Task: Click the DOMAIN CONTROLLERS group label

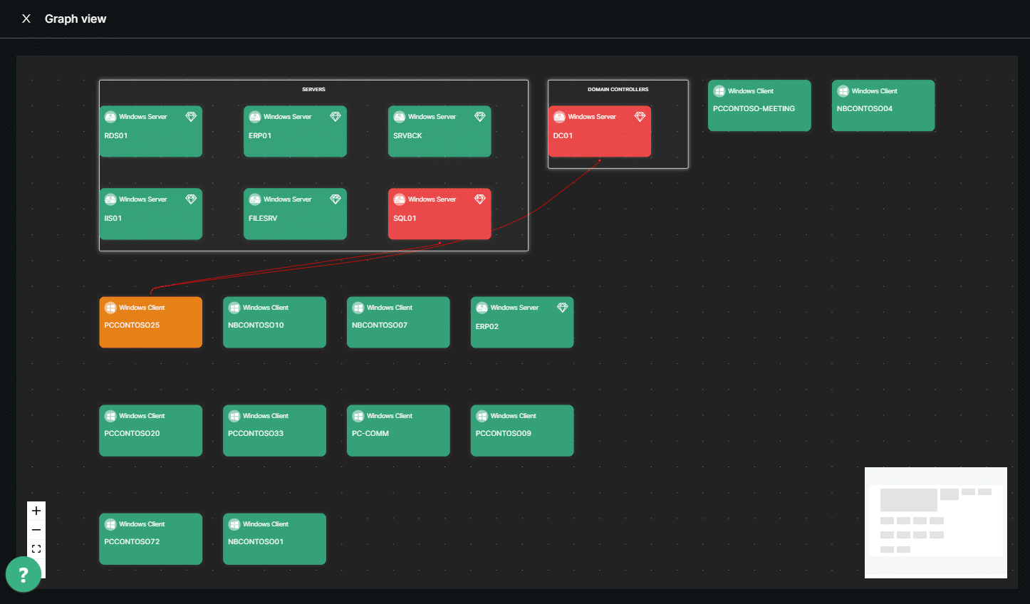Action: click(618, 90)
